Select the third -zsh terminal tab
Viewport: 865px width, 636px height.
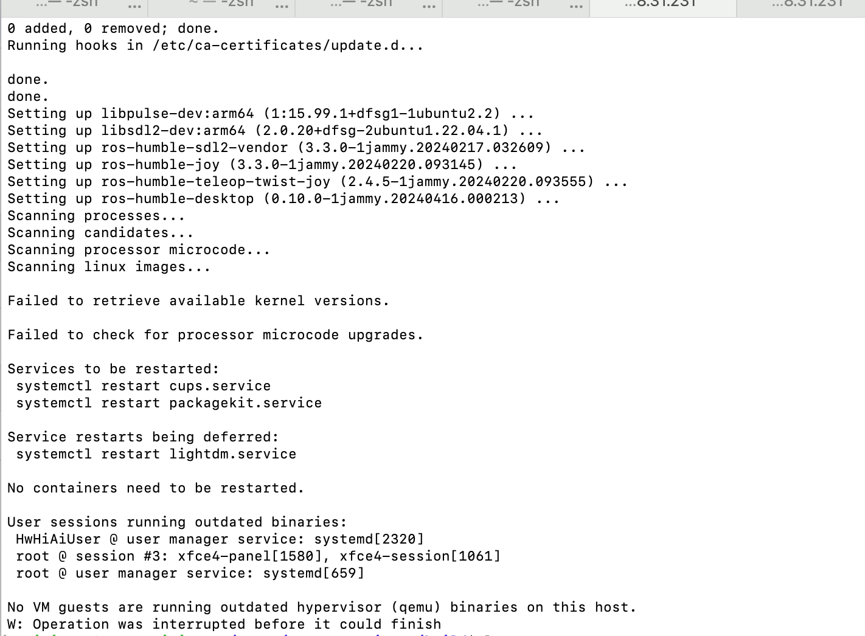click(x=361, y=5)
